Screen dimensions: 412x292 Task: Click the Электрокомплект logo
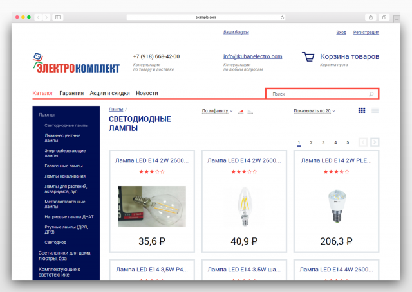point(76,63)
